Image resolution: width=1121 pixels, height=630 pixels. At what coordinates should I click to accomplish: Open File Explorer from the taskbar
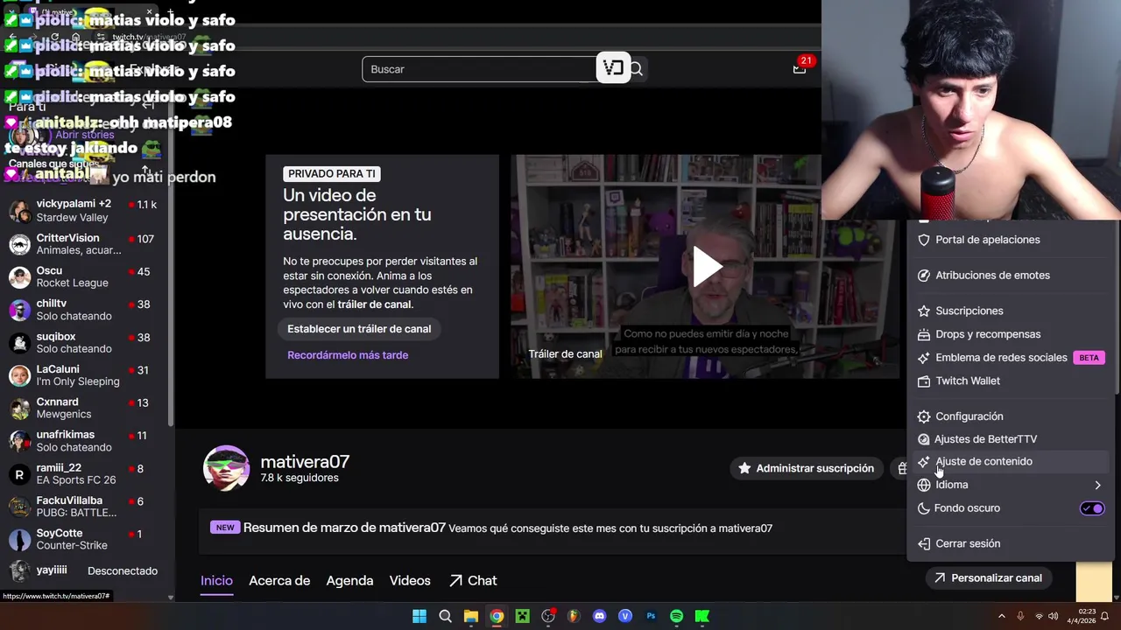coord(471,616)
